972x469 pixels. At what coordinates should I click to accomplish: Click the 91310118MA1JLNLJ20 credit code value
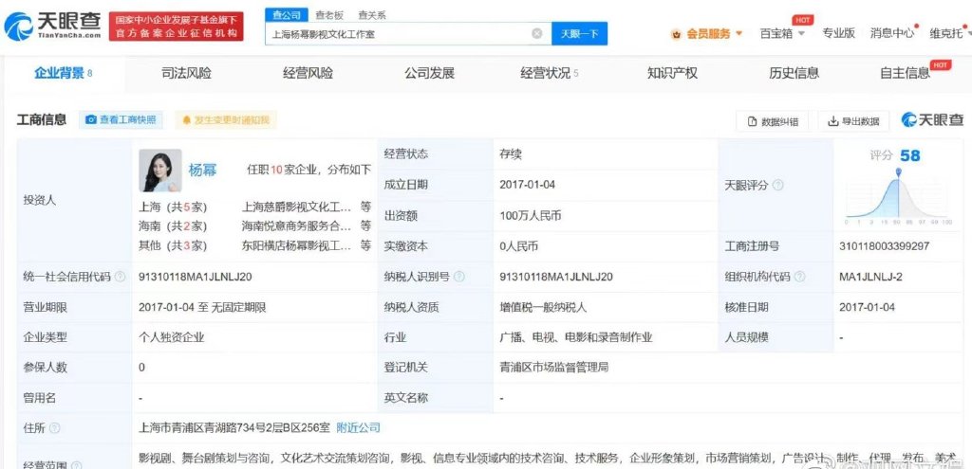196,277
